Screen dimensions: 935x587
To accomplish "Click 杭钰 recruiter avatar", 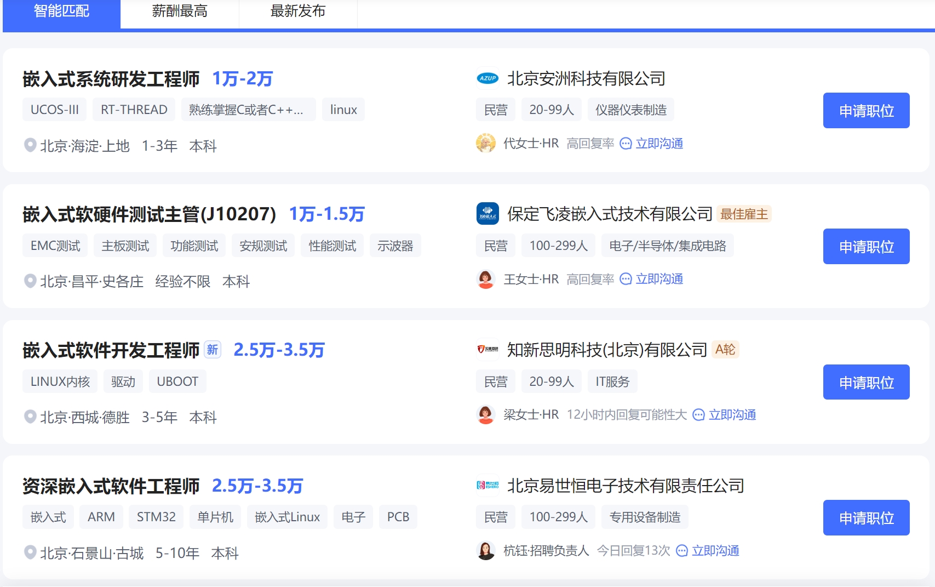I will (x=486, y=550).
